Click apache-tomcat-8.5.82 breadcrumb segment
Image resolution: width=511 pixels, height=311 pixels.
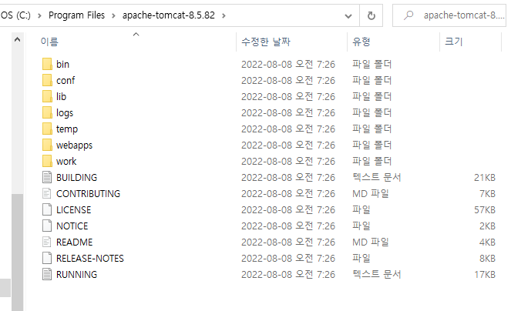[169, 15]
